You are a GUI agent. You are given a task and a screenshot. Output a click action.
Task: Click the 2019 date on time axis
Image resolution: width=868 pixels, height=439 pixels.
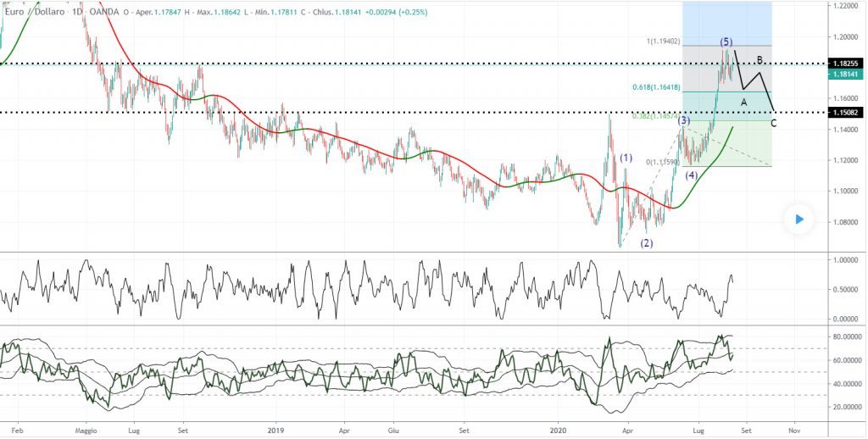pyautogui.click(x=275, y=429)
